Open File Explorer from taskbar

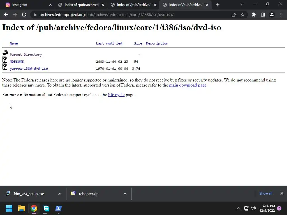tap(21, 208)
